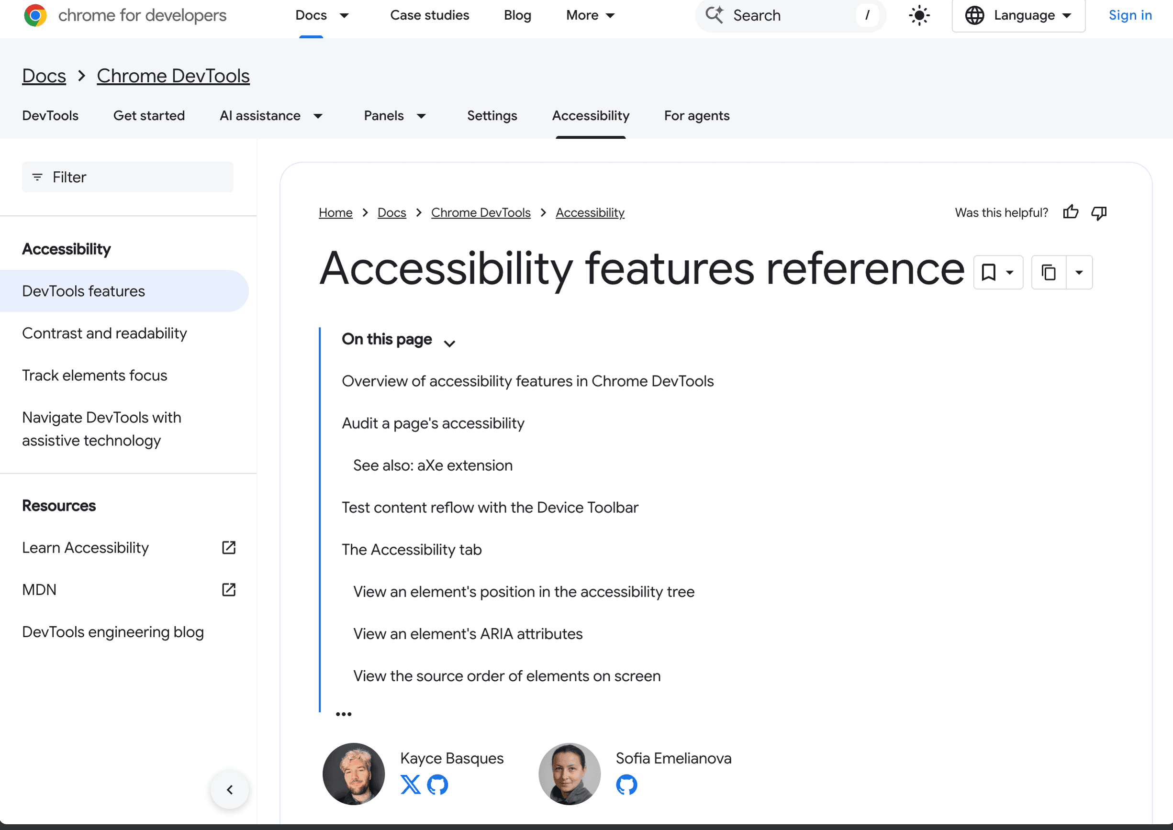Open the Docs top navigation tab
This screenshot has width=1173, height=830.
pyautogui.click(x=311, y=15)
